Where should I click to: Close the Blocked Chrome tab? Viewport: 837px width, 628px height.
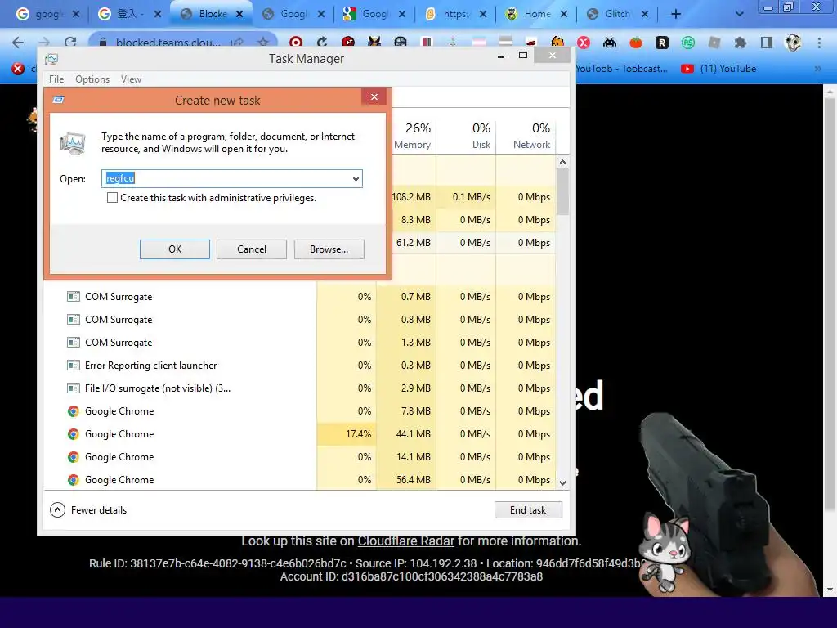pos(239,15)
